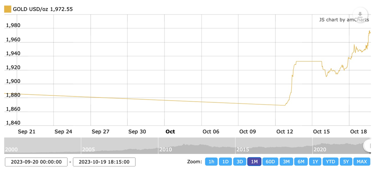Image resolution: width=375 pixels, height=176 pixels.
Task: Click the scrollbar's right drag handle
Action: pyautogui.click(x=368, y=145)
